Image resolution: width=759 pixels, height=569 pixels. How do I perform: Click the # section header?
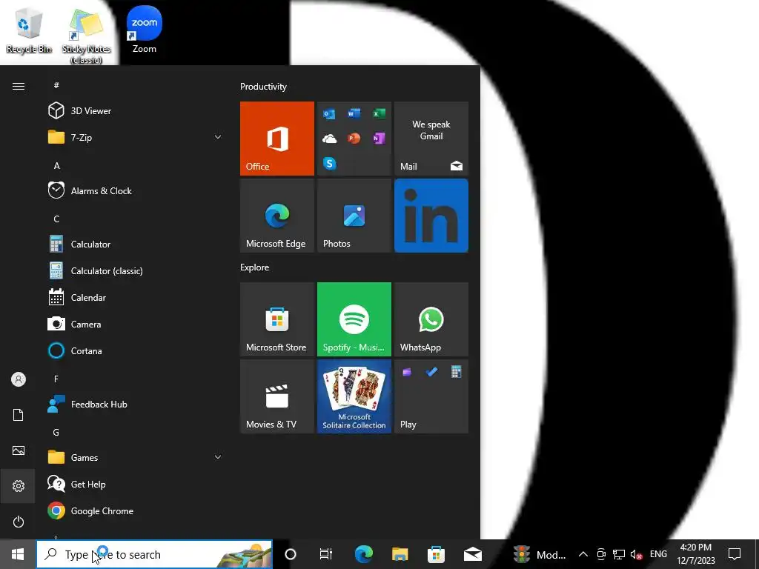coord(56,85)
